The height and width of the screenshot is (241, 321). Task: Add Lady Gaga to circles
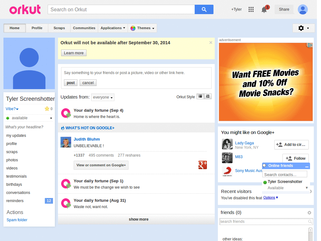point(292,145)
